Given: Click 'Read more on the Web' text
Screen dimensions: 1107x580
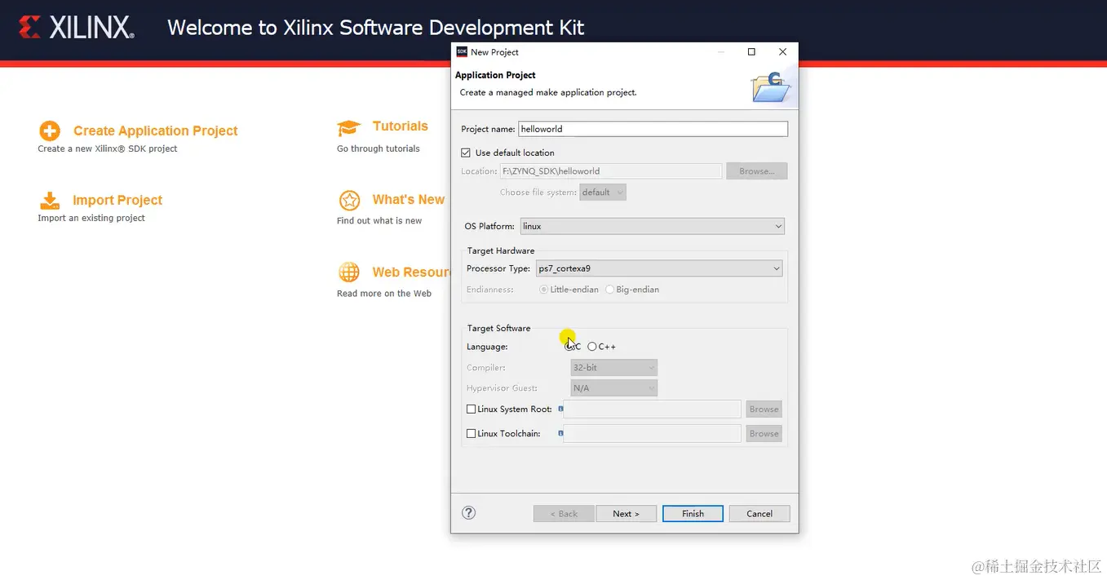Looking at the screenshot, I should (x=384, y=293).
